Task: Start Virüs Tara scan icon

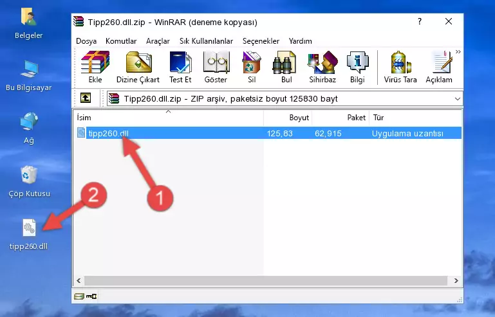Action: pos(400,67)
